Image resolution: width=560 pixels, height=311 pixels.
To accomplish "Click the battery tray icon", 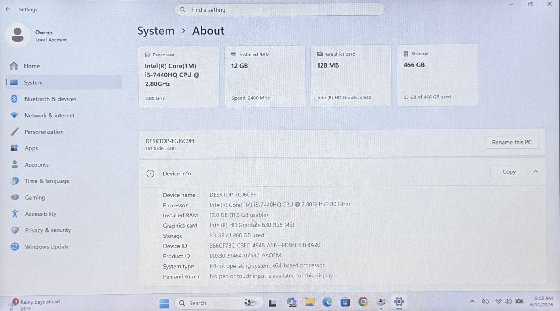I will [519, 301].
